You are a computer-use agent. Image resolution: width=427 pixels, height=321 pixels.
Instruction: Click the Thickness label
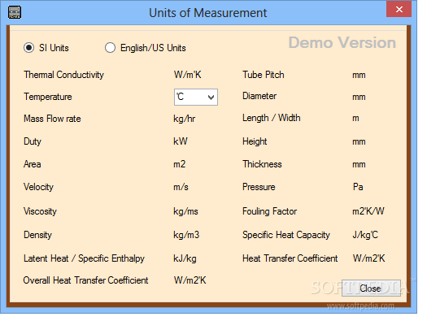pos(262,164)
